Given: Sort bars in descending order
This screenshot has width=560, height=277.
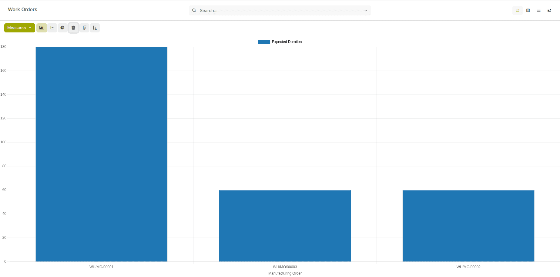Looking at the screenshot, I should click(x=84, y=28).
